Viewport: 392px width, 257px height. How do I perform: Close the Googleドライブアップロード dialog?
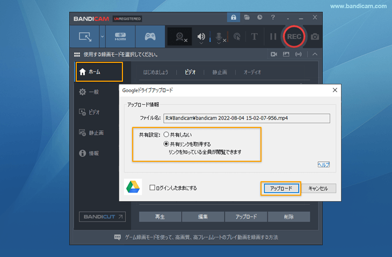pyautogui.click(x=335, y=90)
